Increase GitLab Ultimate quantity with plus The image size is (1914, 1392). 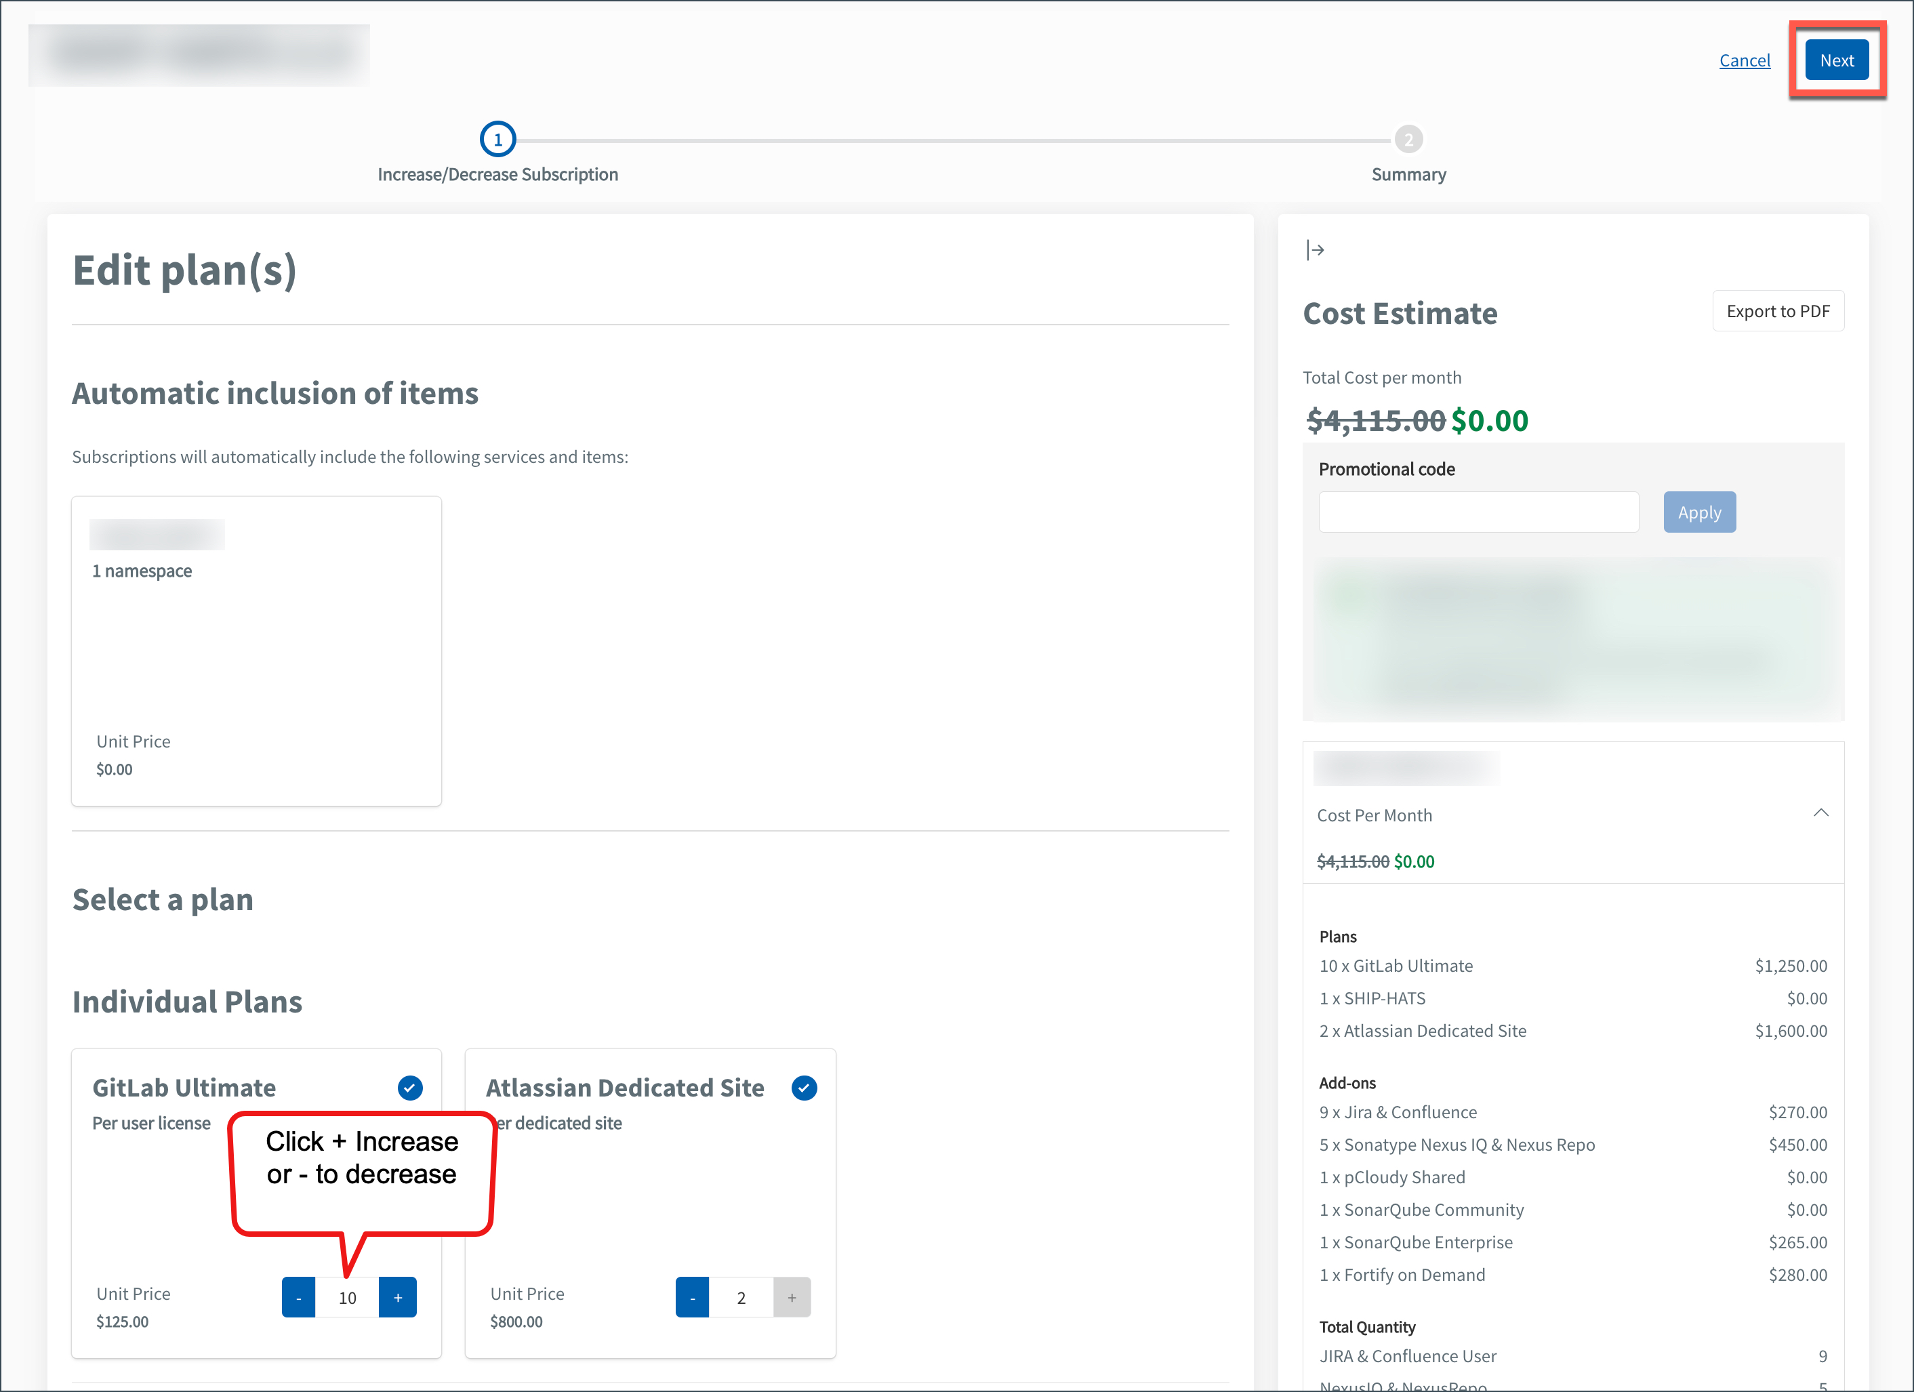pos(397,1296)
